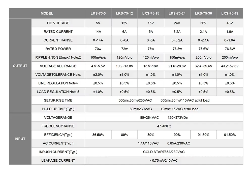The height and width of the screenshot is (174, 252).
Task: Click the 76.8w rated power cell
Action: click(x=177, y=49)
